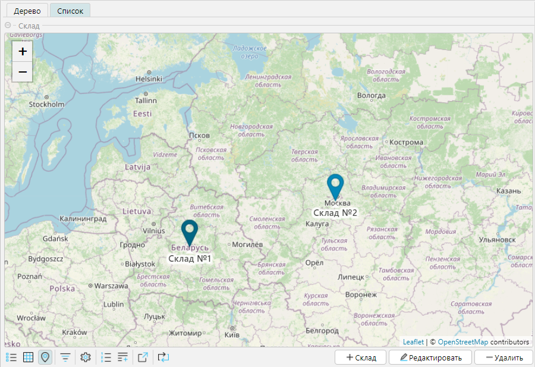This screenshot has width=535, height=367.
Task: Switch to list view icon
Action: 11,357
